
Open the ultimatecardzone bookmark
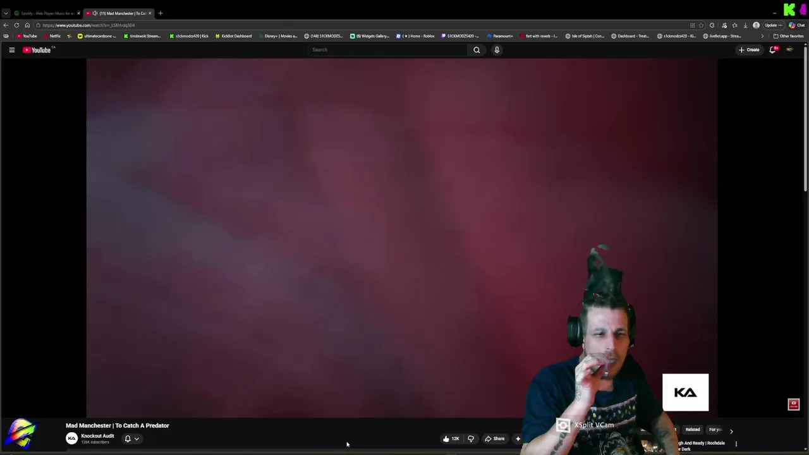pyautogui.click(x=97, y=36)
